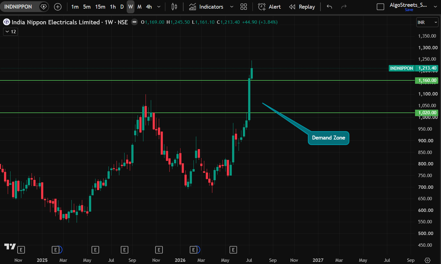
Task: Select the 1,020.00 horizontal line label
Action: coord(427,113)
